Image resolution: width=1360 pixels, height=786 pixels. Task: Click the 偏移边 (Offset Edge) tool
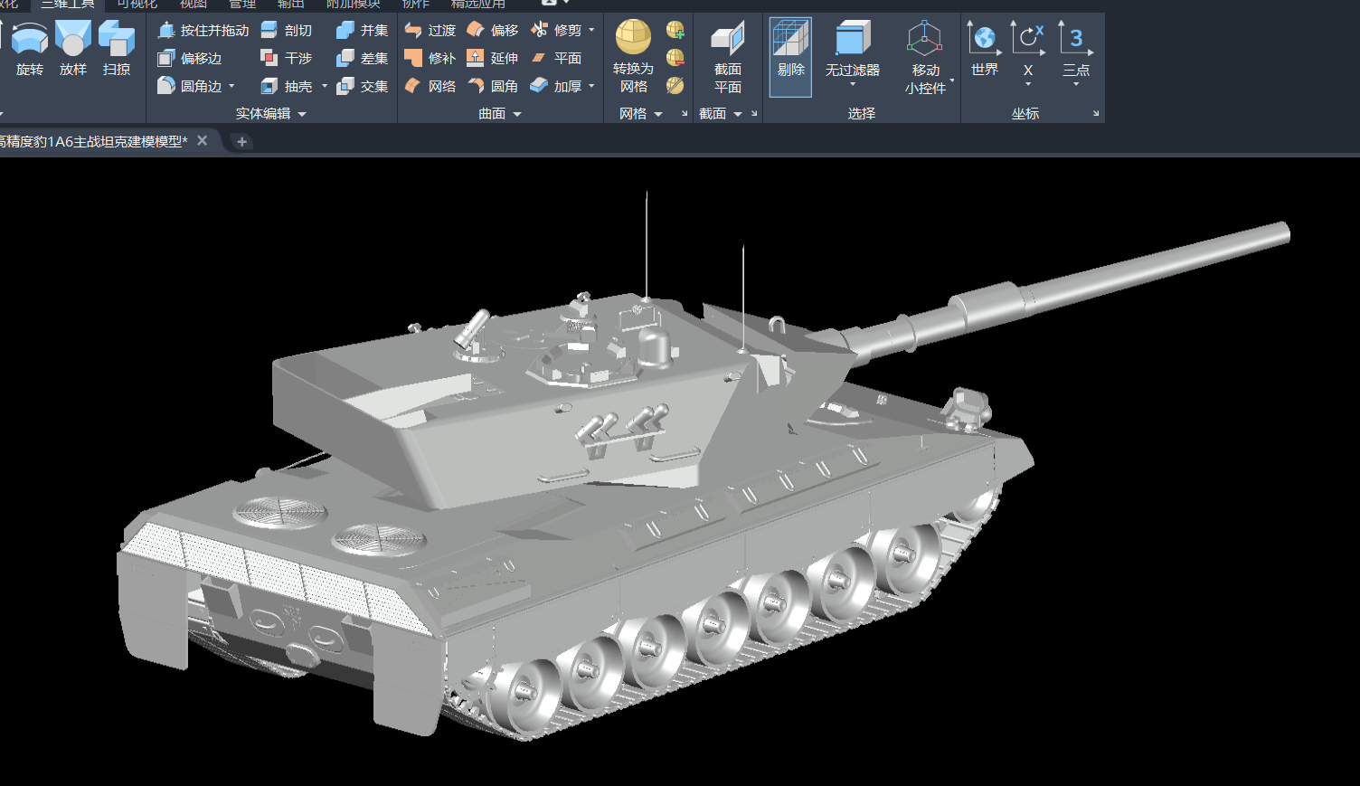pyautogui.click(x=189, y=58)
